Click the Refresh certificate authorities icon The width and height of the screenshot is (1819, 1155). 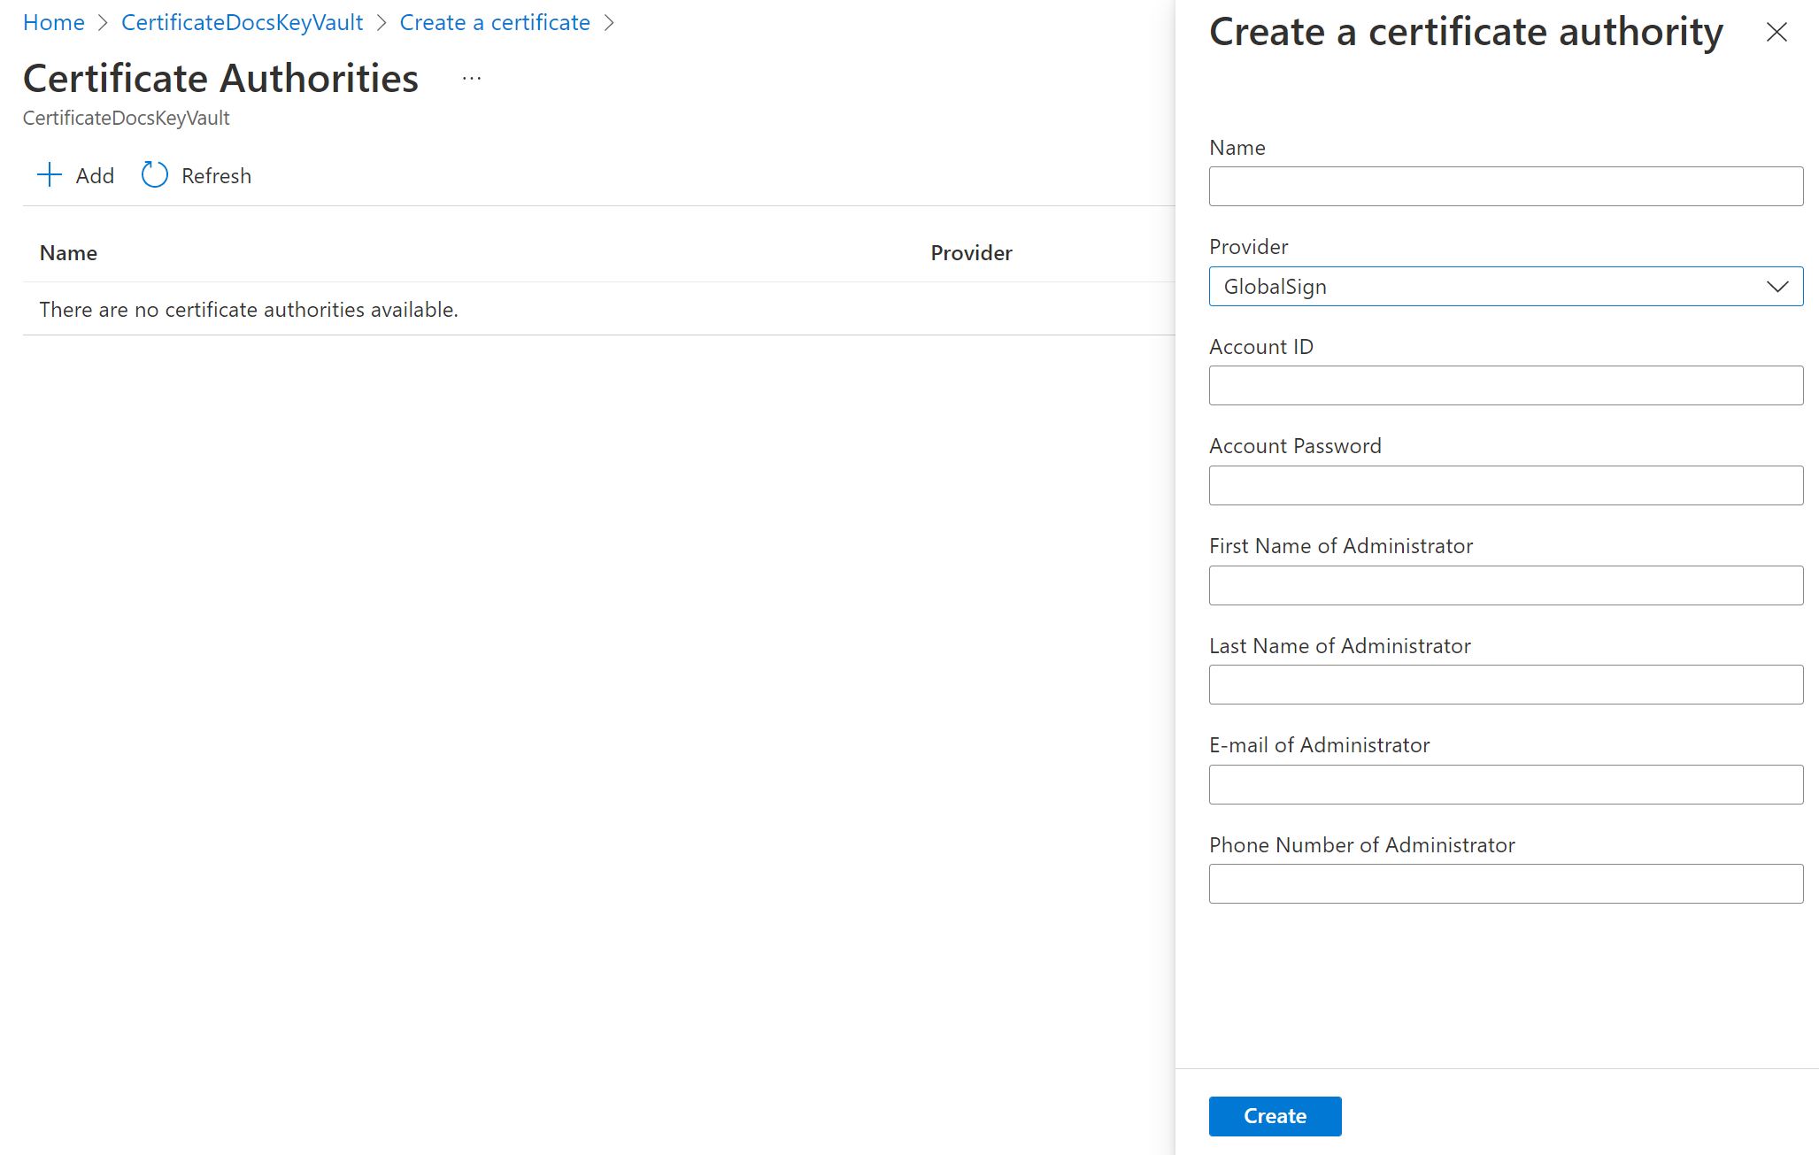(152, 175)
